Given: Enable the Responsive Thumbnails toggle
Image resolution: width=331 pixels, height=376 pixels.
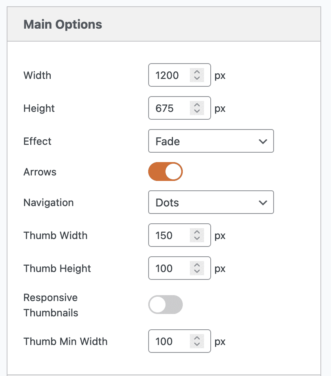Looking at the screenshot, I should (x=165, y=305).
